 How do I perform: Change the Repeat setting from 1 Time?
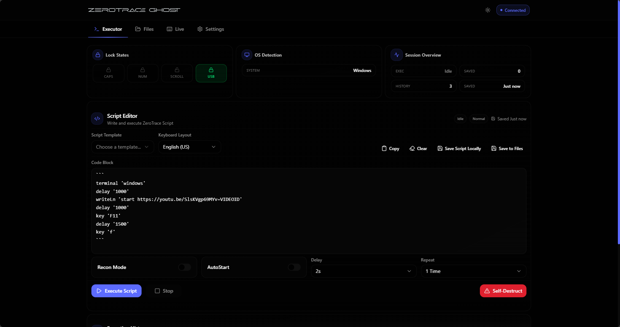473,271
